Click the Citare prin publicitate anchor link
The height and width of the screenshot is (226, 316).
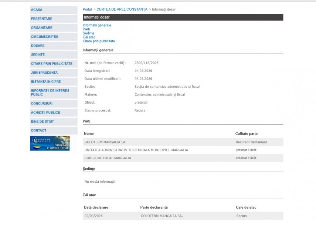tap(99, 41)
